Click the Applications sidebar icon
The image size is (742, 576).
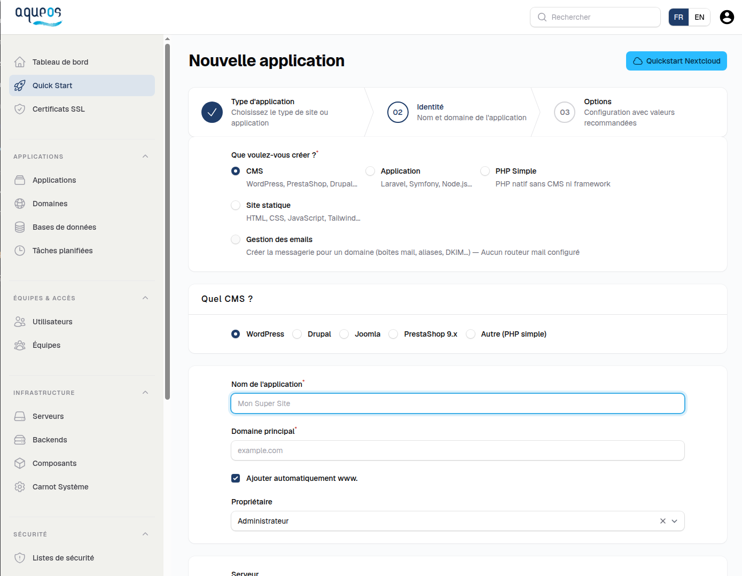coord(20,180)
